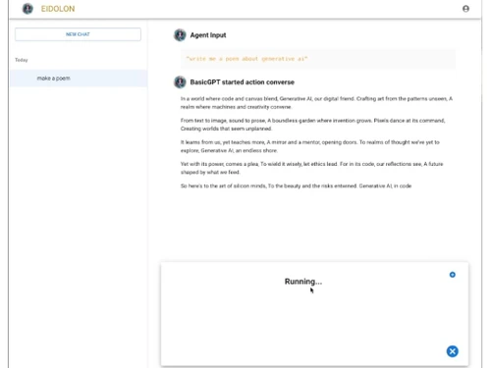This screenshot has width=491, height=368.
Task: Click paragraph starting 'In a world where code'
Action: (316, 103)
